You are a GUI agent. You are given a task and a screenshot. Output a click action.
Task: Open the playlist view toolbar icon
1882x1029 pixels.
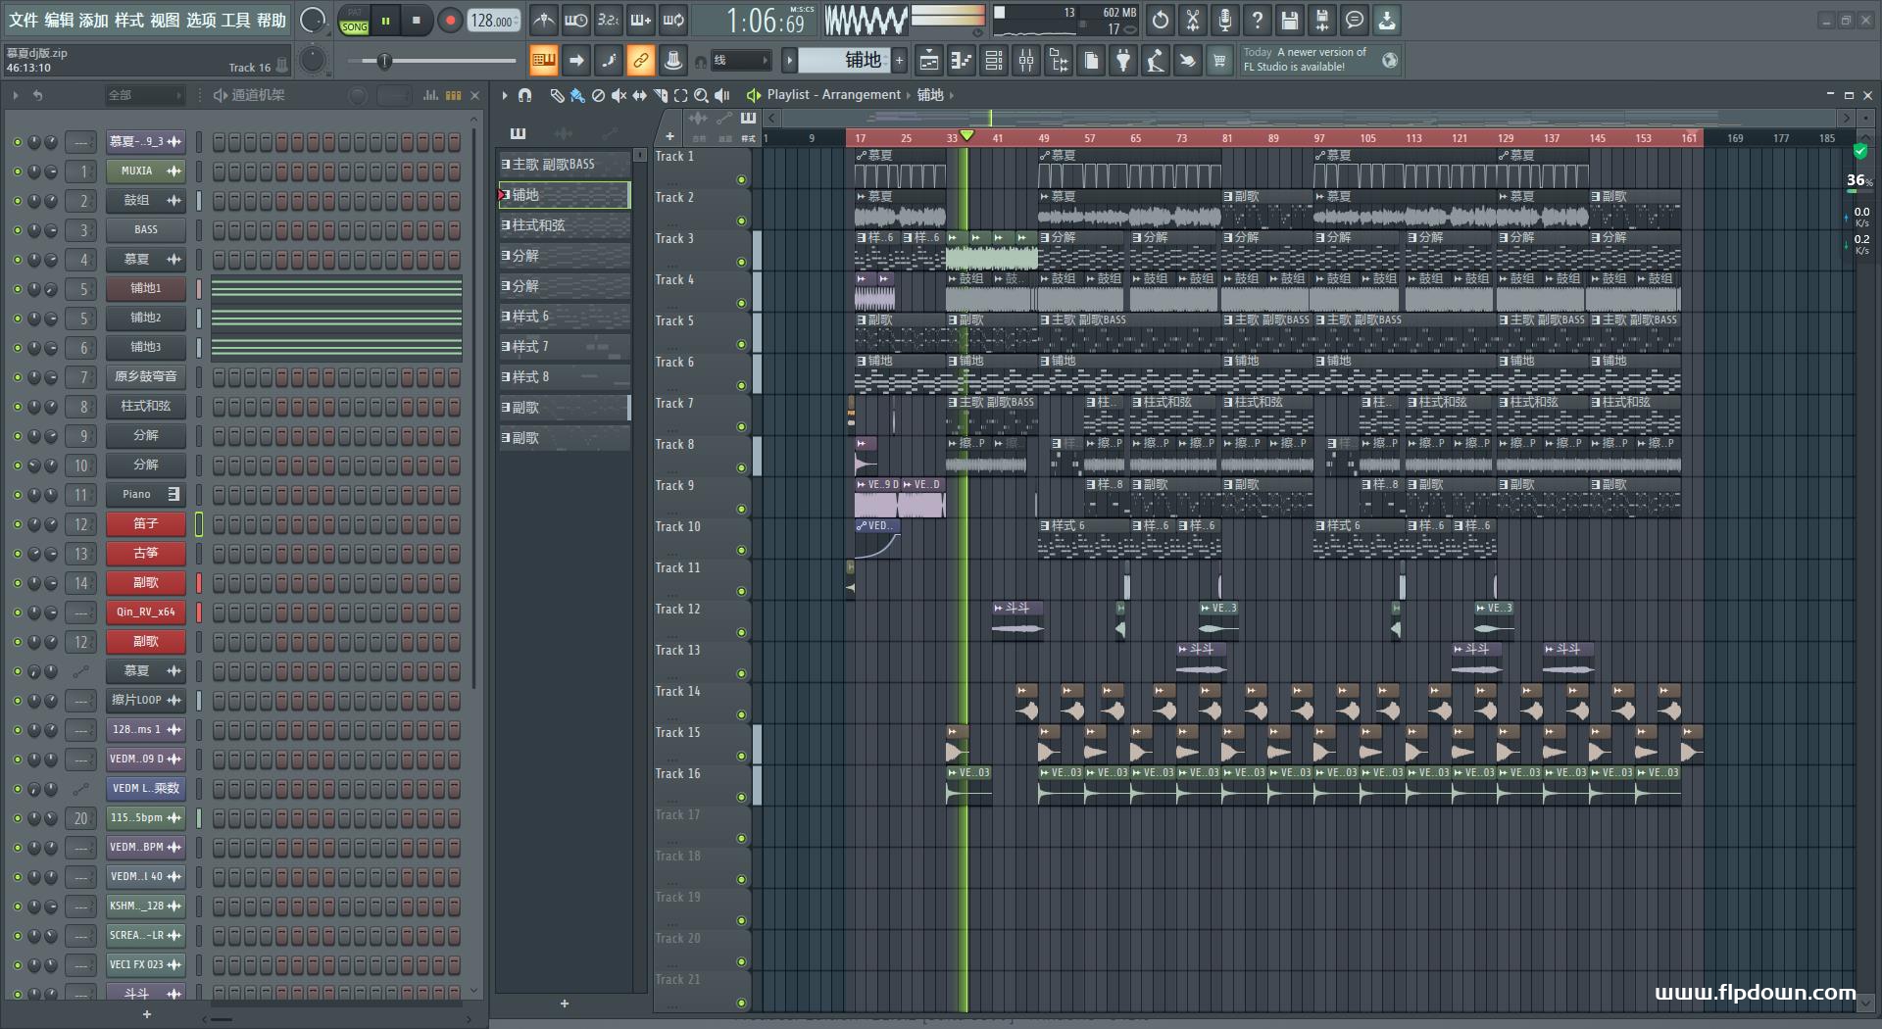[x=929, y=61]
